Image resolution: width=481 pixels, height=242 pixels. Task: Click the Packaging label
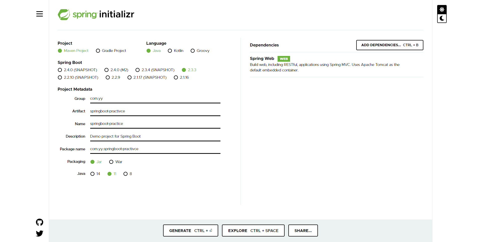76,162
